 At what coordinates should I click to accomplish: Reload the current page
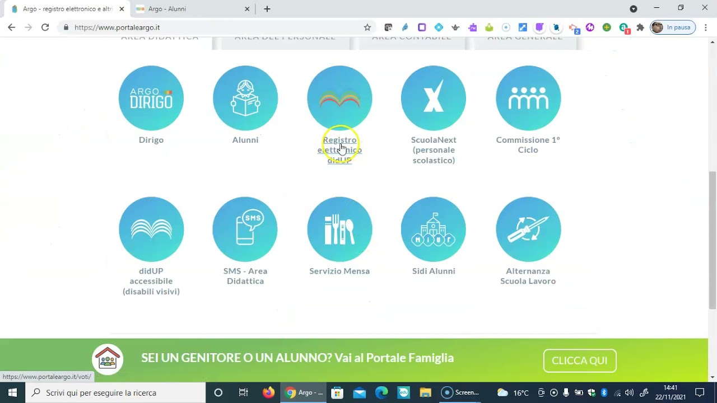point(45,27)
